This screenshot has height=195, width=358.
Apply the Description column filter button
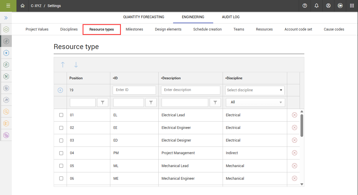click(x=215, y=102)
